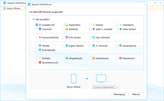Check the TV Shows(4) checkbox
Screen dimensions: 164x101
(x=90, y=46)
